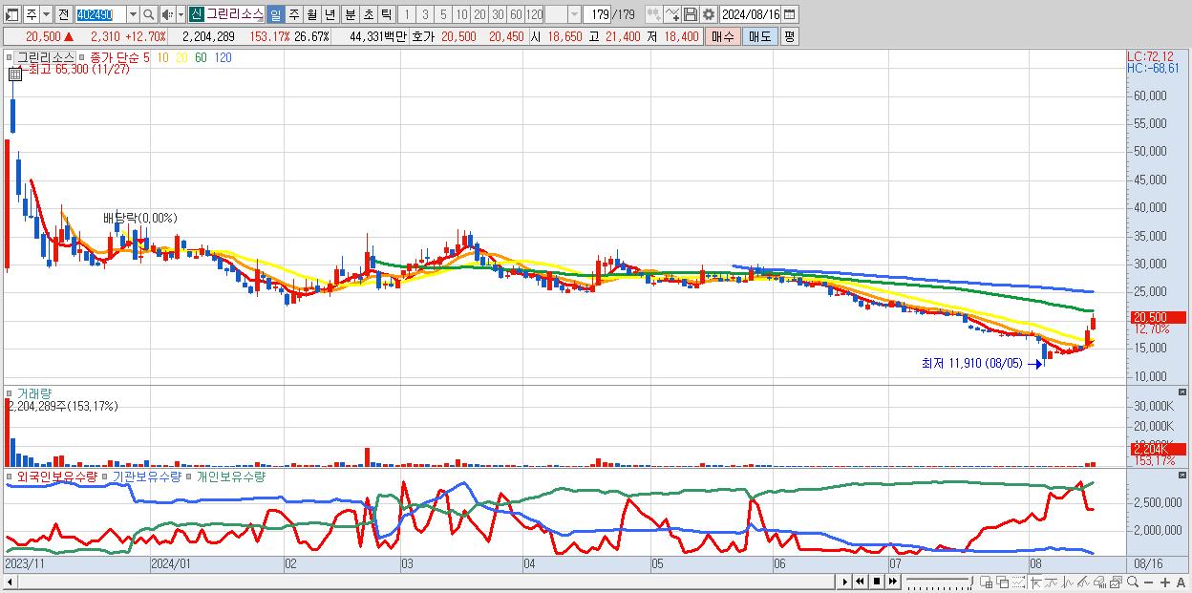Click the play button in bottom bar

tap(845, 582)
